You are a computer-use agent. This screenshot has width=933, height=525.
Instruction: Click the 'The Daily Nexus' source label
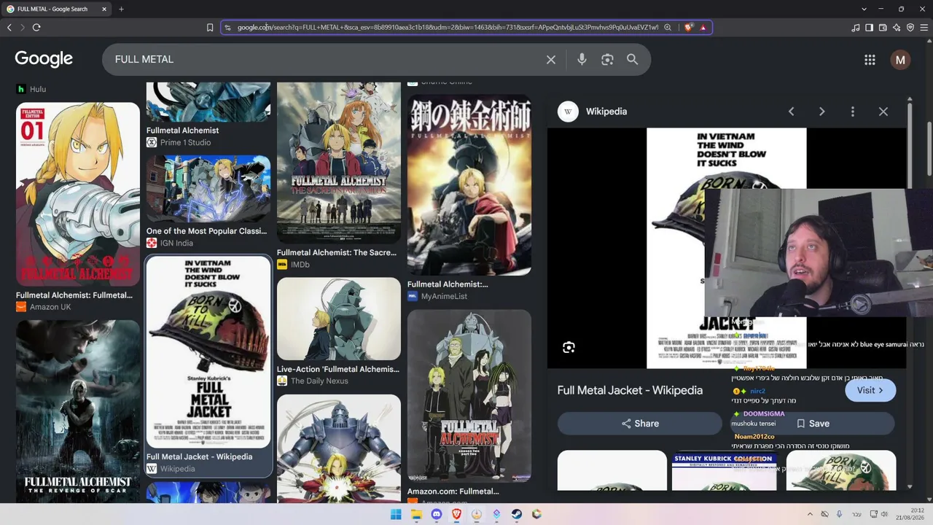pos(319,381)
